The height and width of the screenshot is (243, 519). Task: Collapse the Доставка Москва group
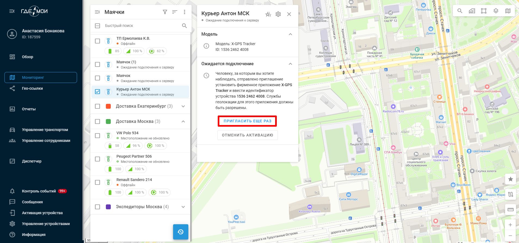coord(183,121)
